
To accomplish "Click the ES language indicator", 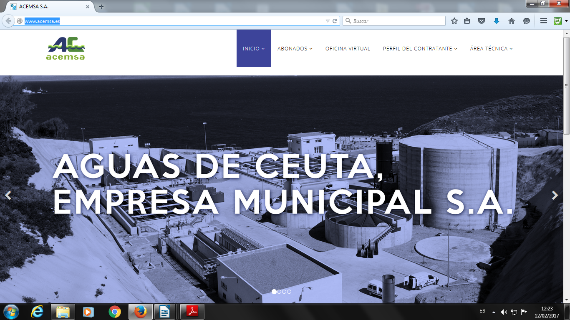I will [x=482, y=311].
